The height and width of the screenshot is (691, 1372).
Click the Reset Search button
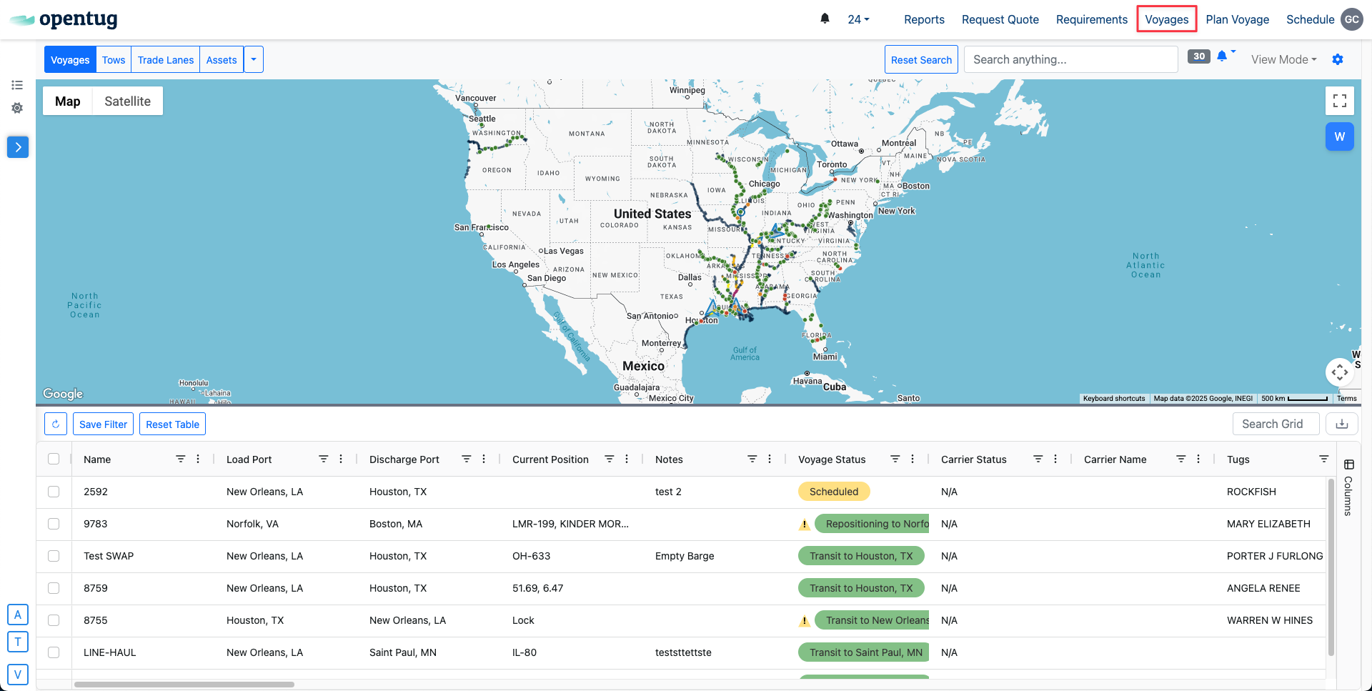(x=921, y=59)
